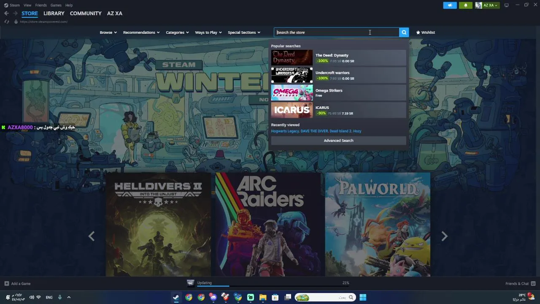Expand the Browse dropdown
Screen dimensions: 540x304
tap(108, 33)
